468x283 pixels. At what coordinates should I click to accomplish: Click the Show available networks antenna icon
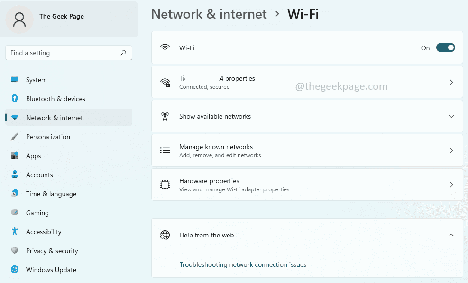(x=165, y=116)
